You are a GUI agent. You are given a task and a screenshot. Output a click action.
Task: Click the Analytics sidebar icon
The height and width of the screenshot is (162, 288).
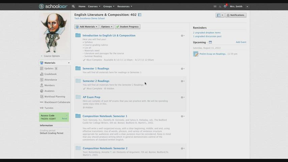42,91
